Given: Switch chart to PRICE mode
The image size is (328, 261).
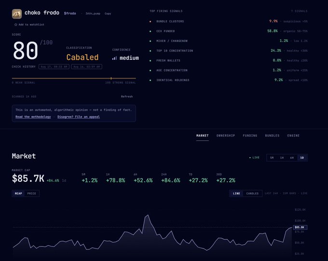Looking at the screenshot, I should (31, 193).
